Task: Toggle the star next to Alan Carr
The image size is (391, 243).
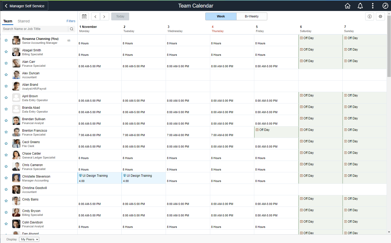Action: click(x=6, y=63)
